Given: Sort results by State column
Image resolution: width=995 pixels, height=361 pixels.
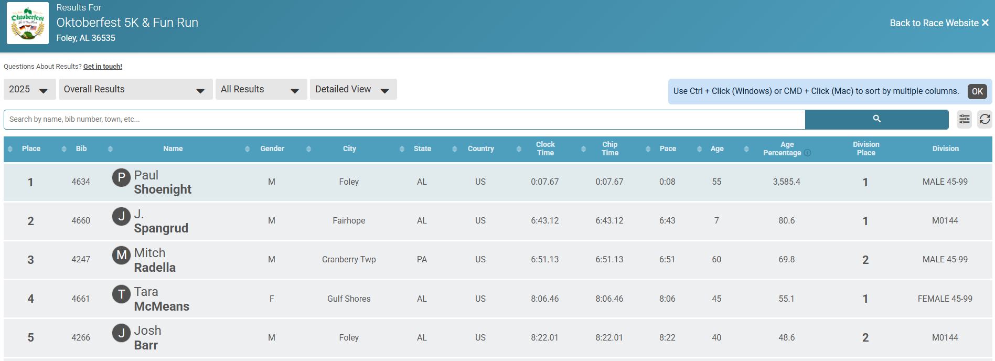Looking at the screenshot, I should pos(422,148).
